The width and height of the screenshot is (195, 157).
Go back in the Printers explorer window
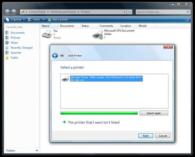tap(7, 12)
